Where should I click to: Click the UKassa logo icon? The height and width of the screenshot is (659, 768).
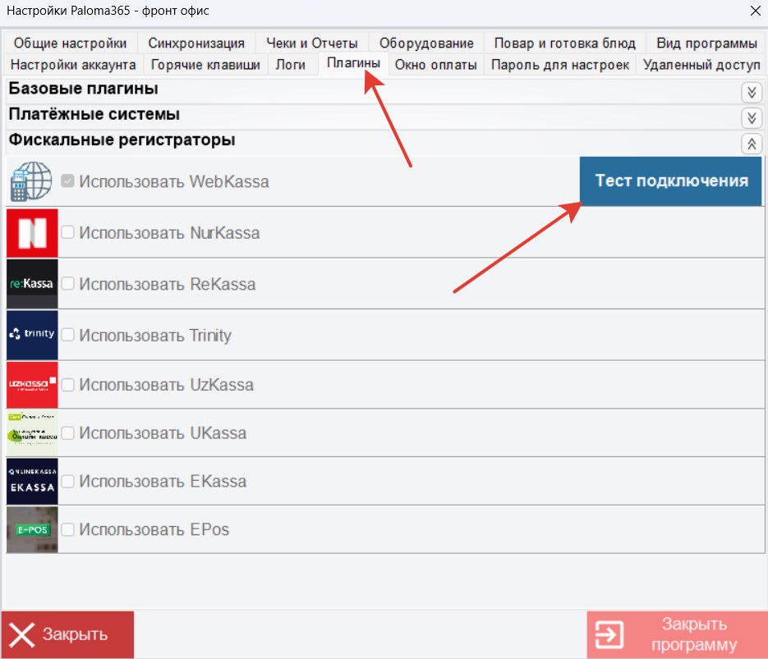click(x=32, y=433)
